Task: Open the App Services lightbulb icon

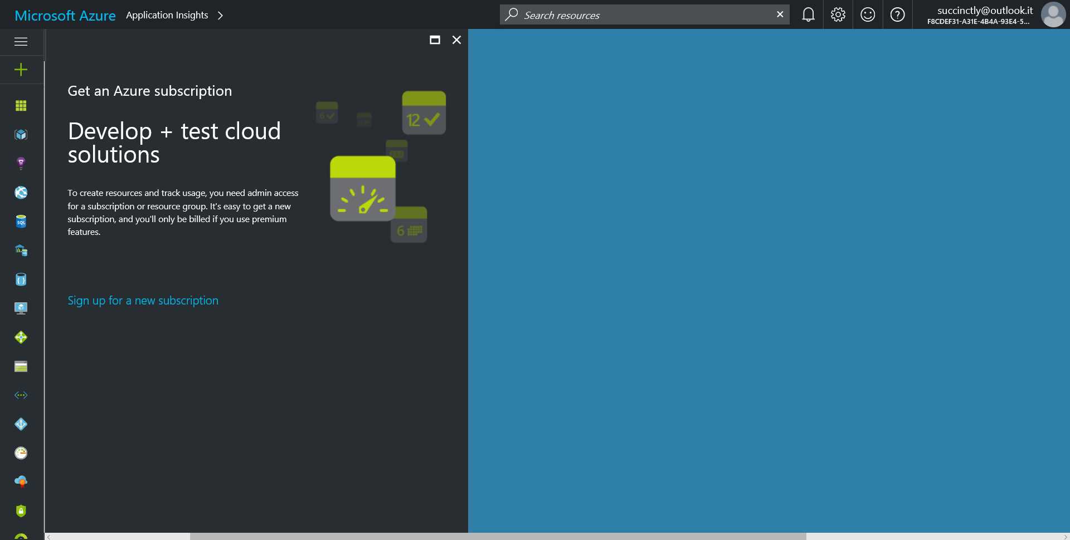Action: (21, 163)
